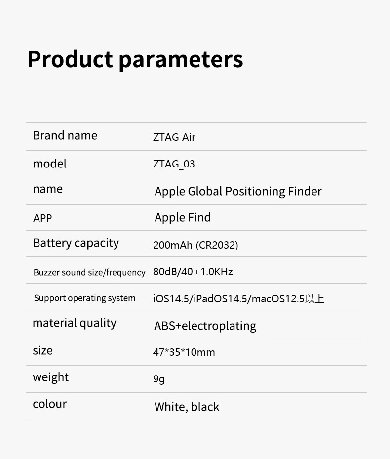390x459 pixels.
Task: Click the "ZTAG Air" brand value
Action: 174,137
